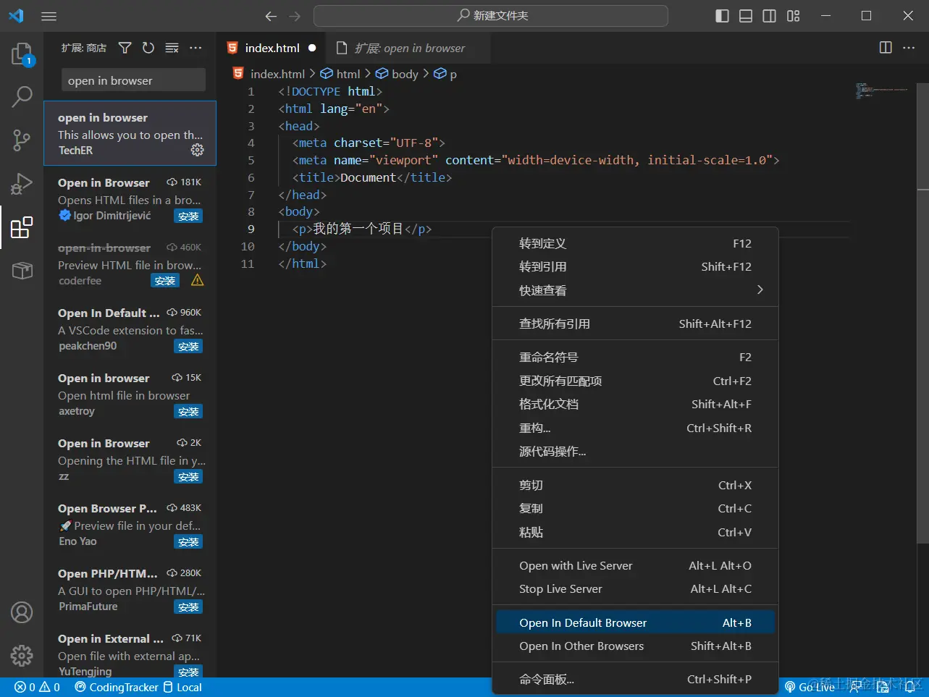Viewport: 929px width, 697px height.
Task: Open the Search view icon
Action: (x=22, y=96)
